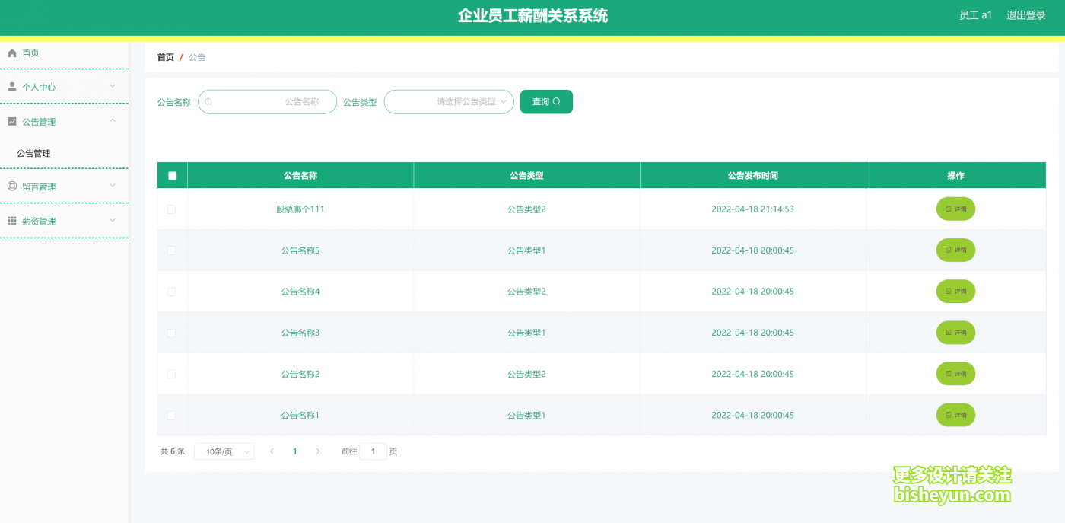This screenshot has height=523, width=1065.
Task: Click the grid icon beside 薪资管理
Action: [x=12, y=221]
